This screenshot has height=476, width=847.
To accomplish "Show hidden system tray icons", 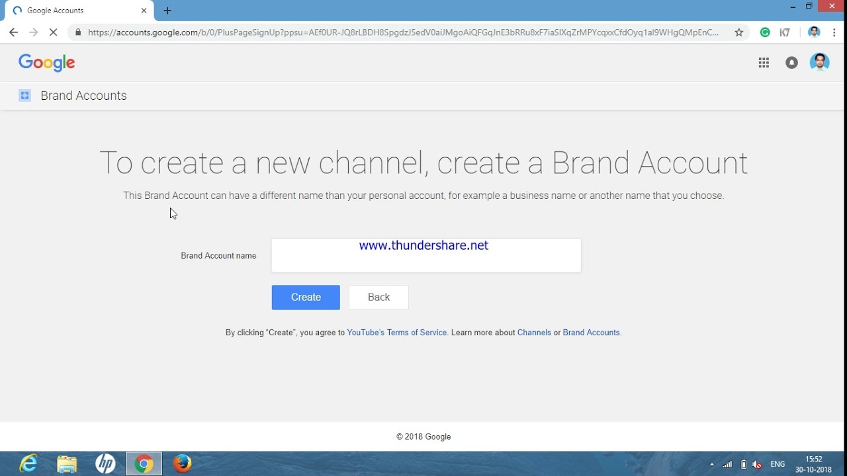I will 712,464.
